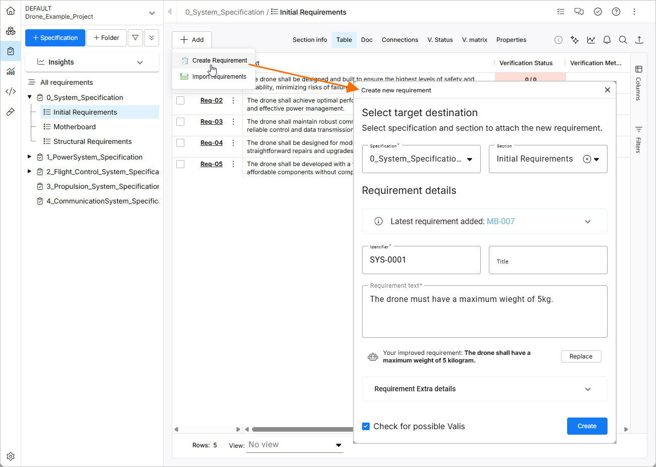Click the Create button in the dialog

pos(587,426)
